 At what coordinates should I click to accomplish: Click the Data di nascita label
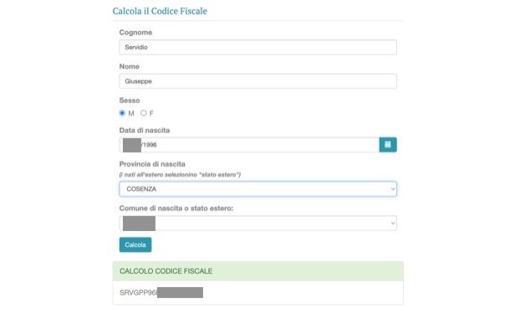pyautogui.click(x=145, y=131)
